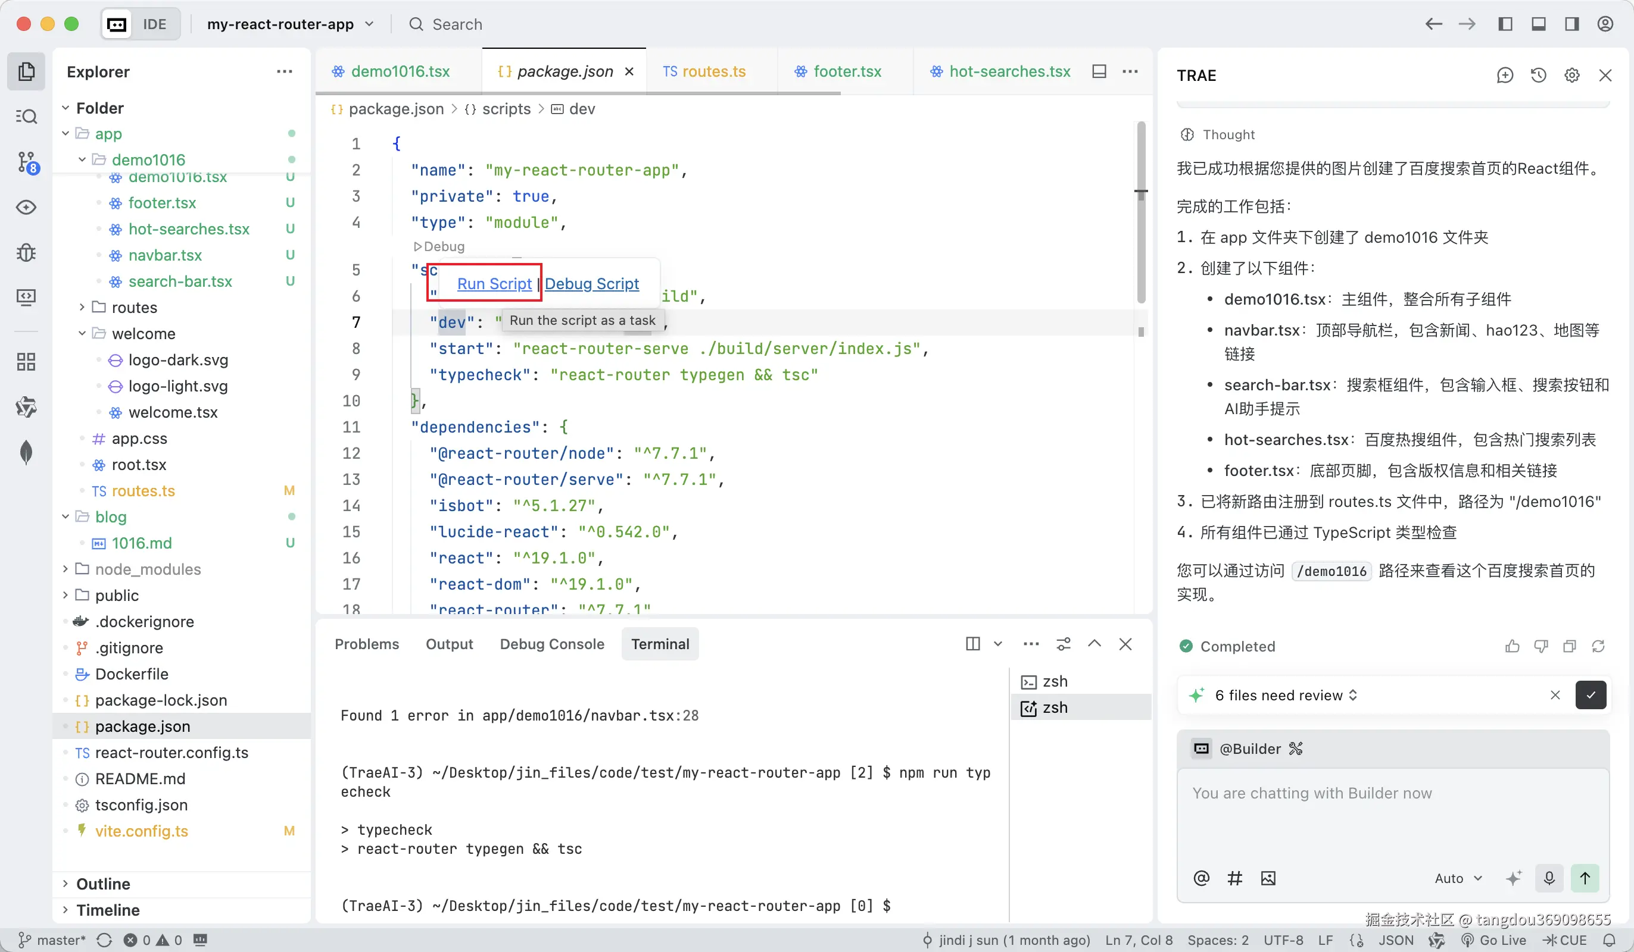Click the Run Script link
This screenshot has width=1634, height=952.
pyautogui.click(x=494, y=284)
